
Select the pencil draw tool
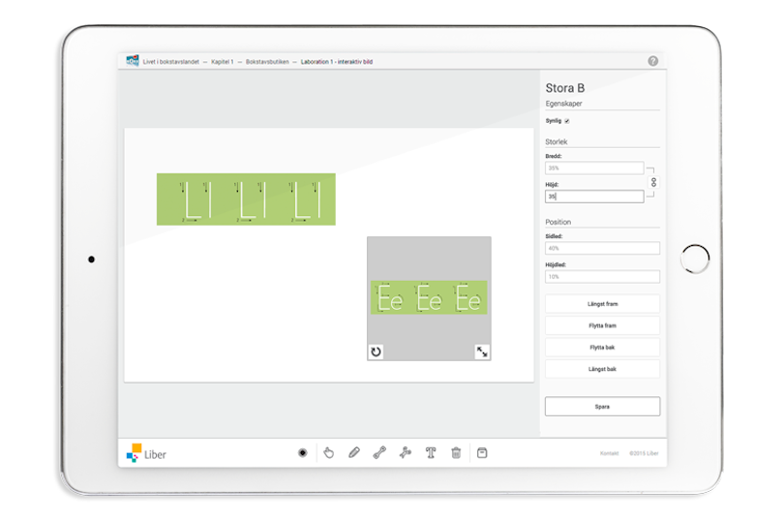354,452
